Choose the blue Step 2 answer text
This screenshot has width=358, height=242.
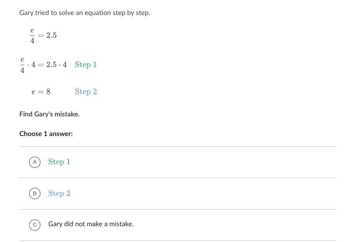click(59, 193)
